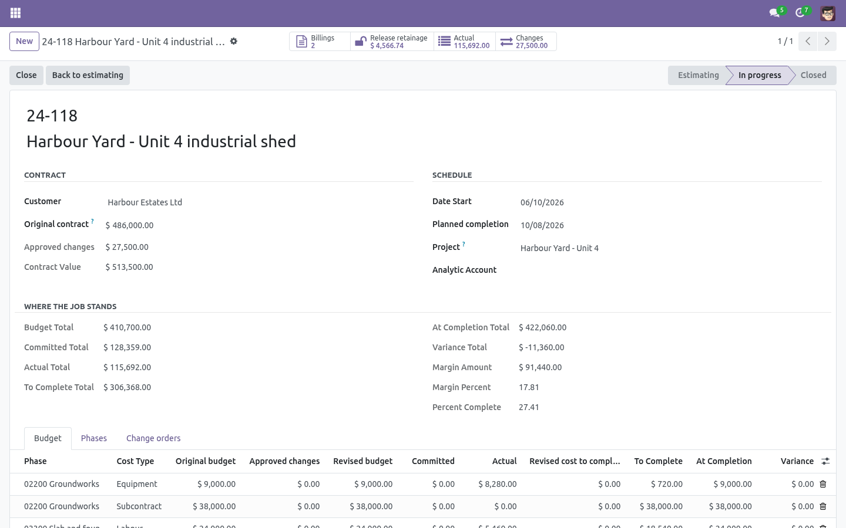Image resolution: width=846 pixels, height=528 pixels.
Task: Edit the Original contract amount
Action: point(259,225)
